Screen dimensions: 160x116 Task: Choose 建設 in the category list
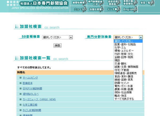pyautogui.click(x=117, y=60)
